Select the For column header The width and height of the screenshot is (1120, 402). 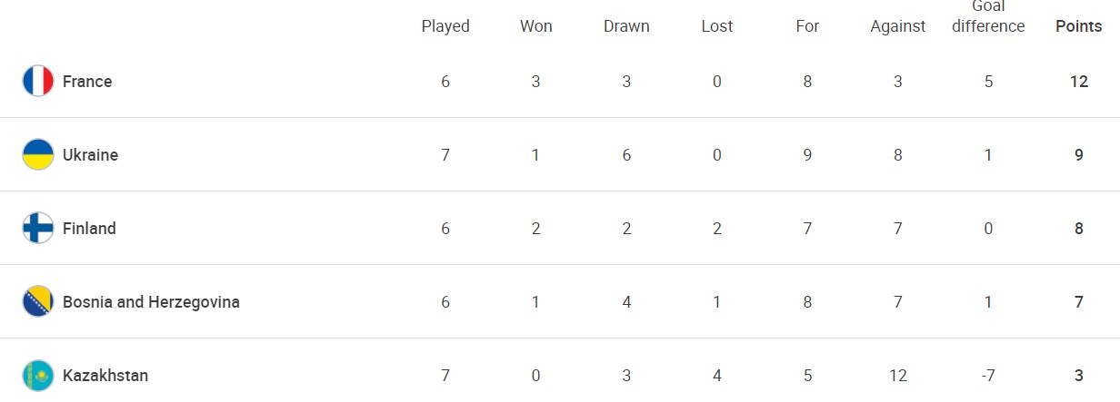point(807,26)
